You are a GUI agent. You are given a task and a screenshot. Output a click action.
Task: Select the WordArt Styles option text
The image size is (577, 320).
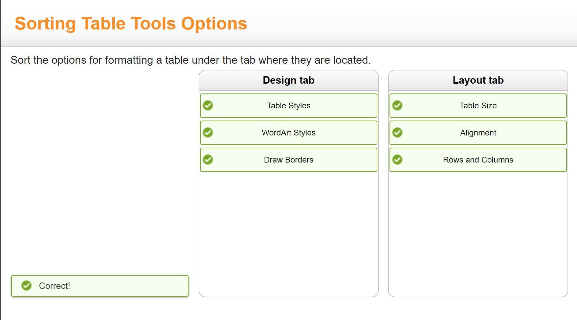288,133
